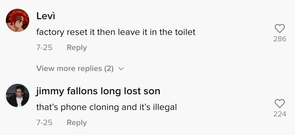
Task: Reply to the phone cloning comment
Action: tap(77, 123)
